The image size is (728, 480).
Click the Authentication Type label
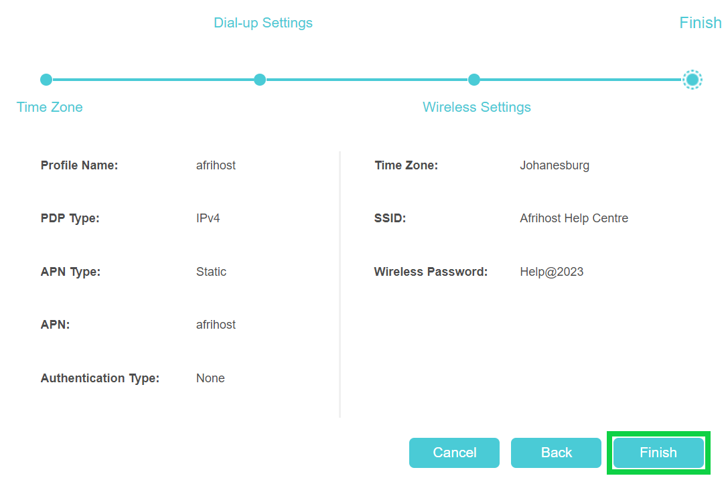100,378
